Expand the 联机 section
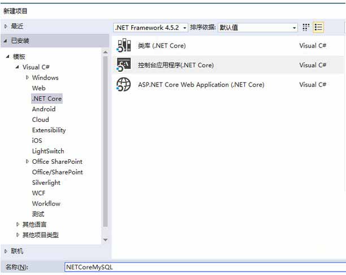 (6, 251)
